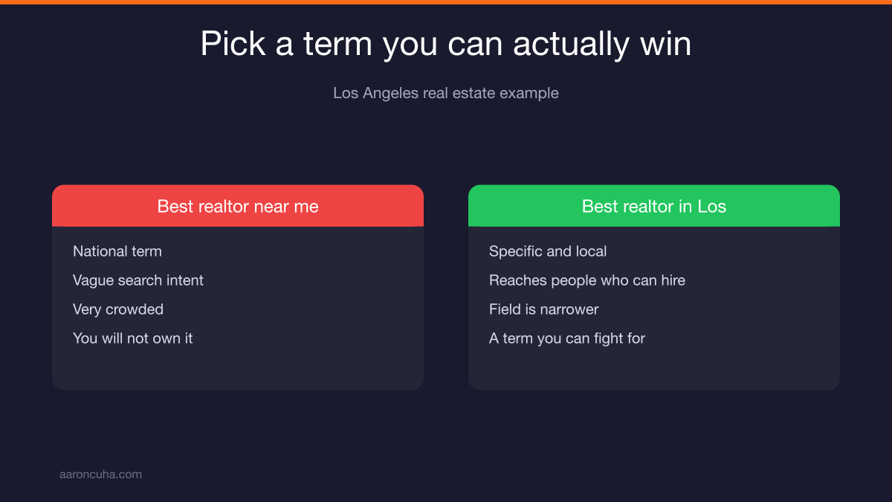This screenshot has height=502, width=892.
Task: Select the 'National term' bullet text
Action: [117, 251]
